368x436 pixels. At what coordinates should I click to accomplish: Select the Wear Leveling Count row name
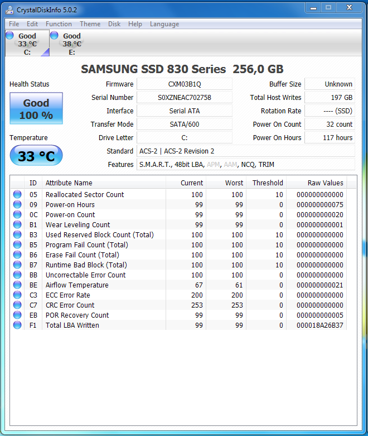coord(78,224)
